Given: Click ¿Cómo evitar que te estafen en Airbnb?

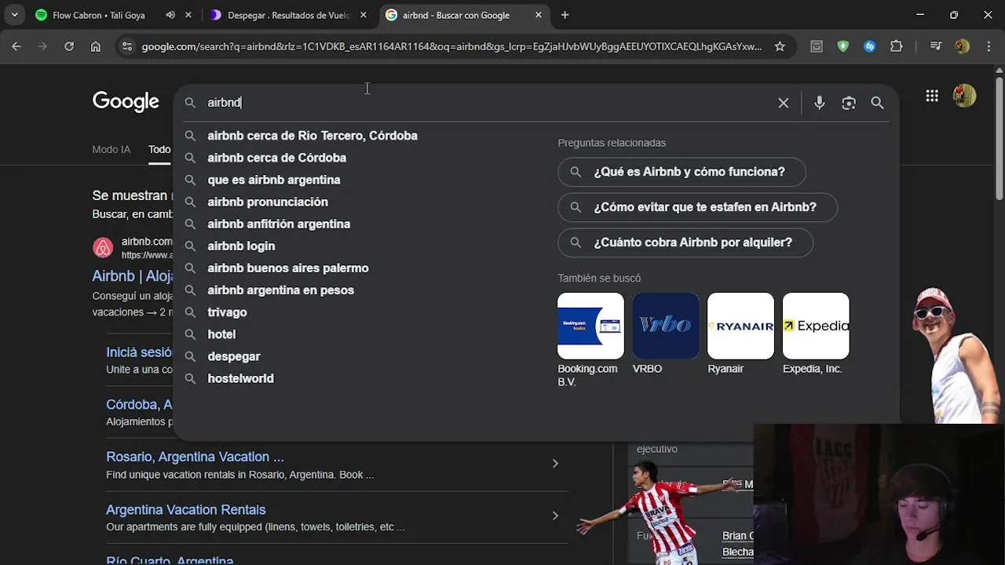Looking at the screenshot, I should point(697,207).
